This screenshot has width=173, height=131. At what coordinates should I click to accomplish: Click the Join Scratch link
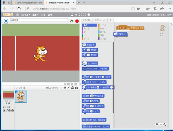click(153, 15)
